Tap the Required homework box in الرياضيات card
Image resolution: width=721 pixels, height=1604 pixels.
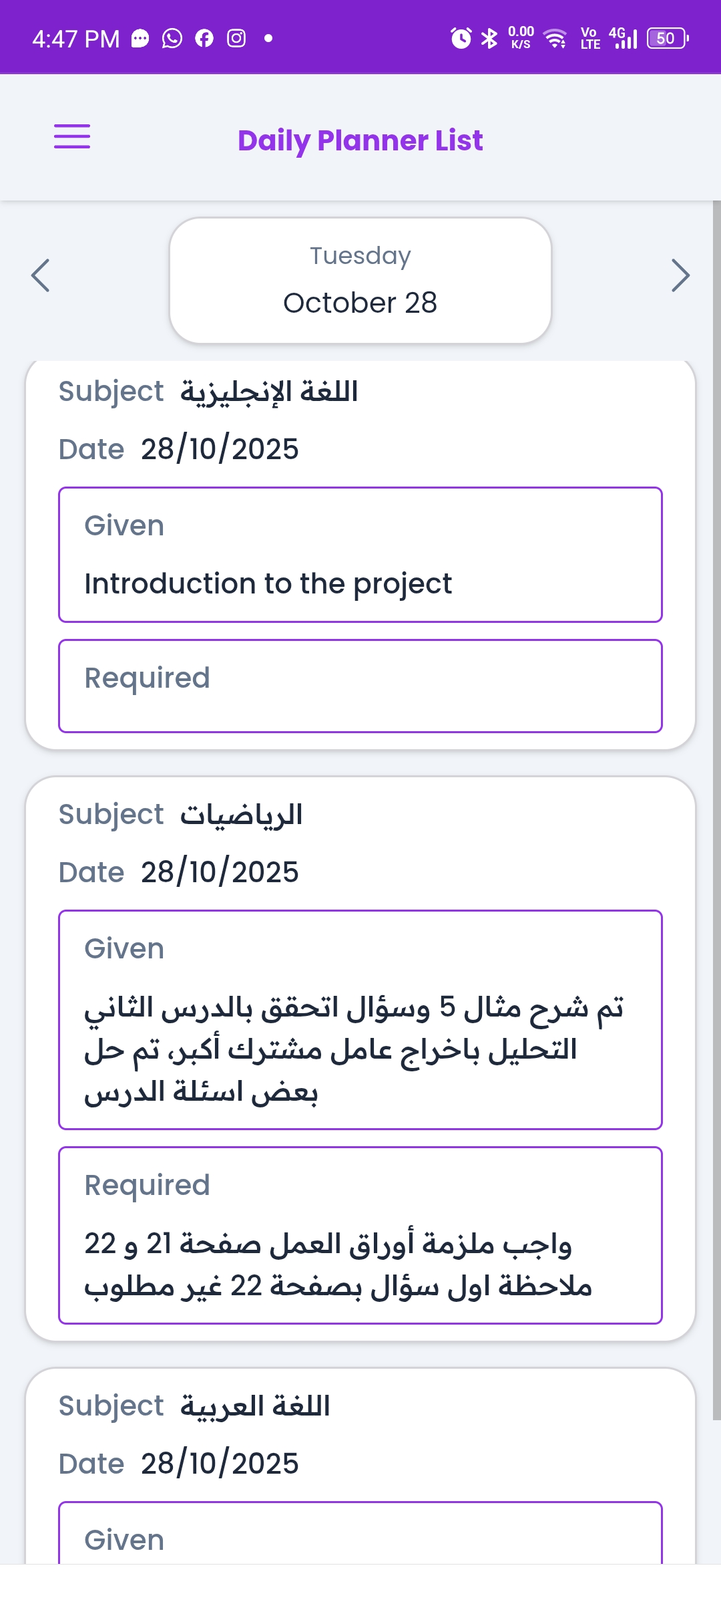(x=360, y=1235)
